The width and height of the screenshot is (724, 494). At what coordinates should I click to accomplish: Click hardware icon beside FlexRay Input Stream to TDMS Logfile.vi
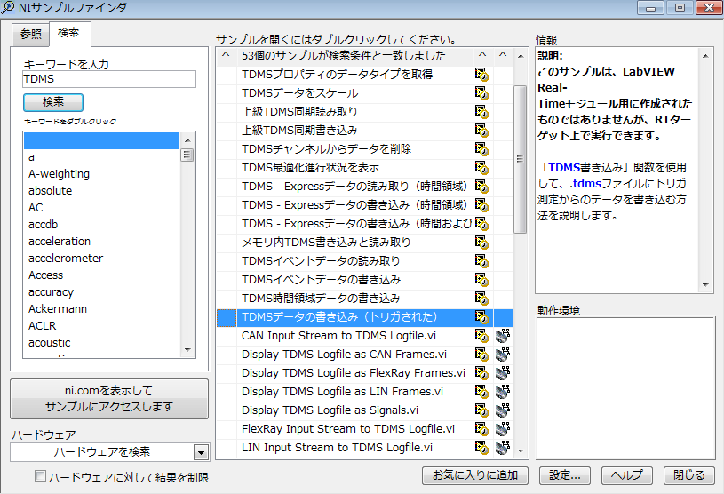point(503,429)
